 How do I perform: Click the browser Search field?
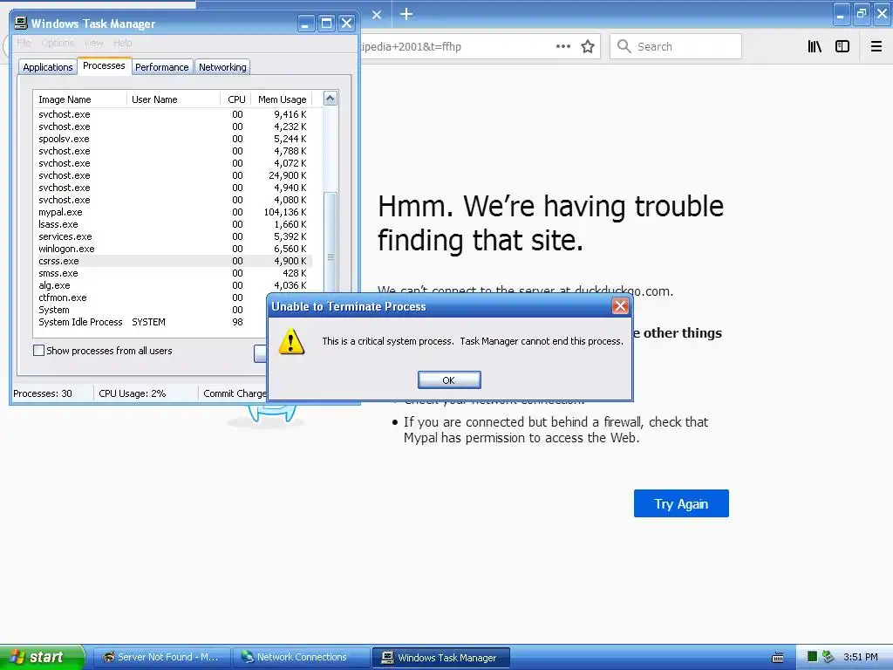[x=676, y=46]
